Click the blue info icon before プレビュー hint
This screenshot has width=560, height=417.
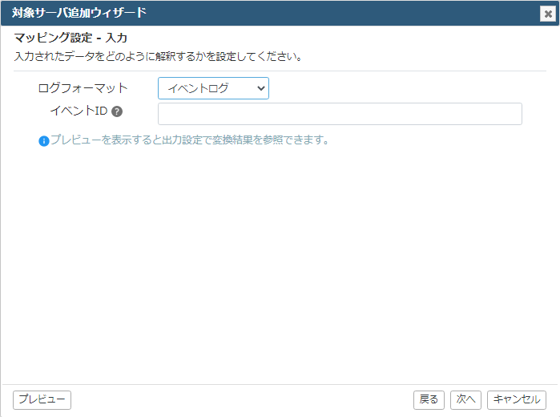click(44, 141)
